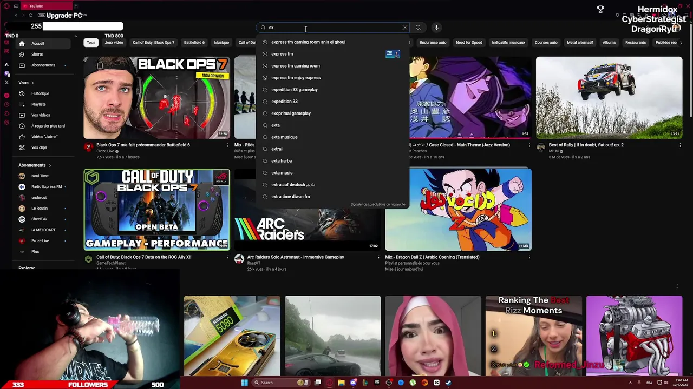Open Discord from the taskbar
The image size is (693, 389).
point(354,383)
